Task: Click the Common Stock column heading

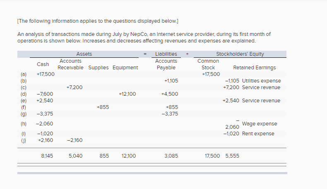Action: 208,64
